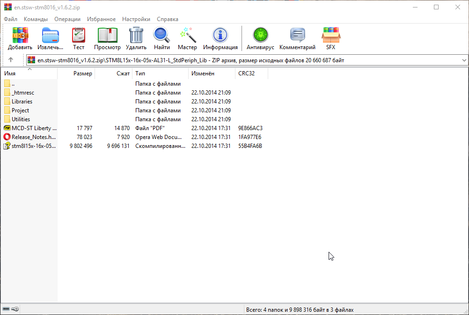The height and width of the screenshot is (315, 469).
Task: Click packed size 14 870
Action: [122, 128]
